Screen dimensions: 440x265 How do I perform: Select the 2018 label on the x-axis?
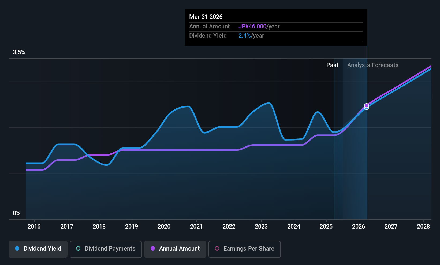[99, 227]
